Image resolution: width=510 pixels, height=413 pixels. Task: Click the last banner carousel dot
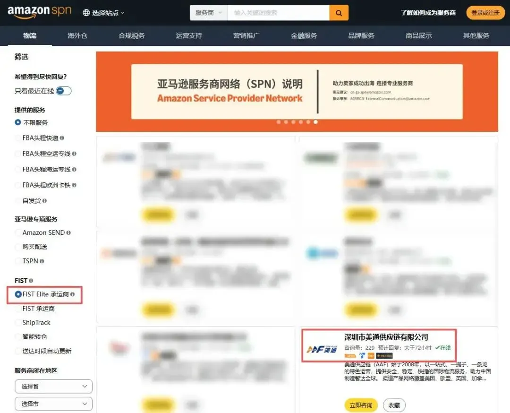click(315, 122)
